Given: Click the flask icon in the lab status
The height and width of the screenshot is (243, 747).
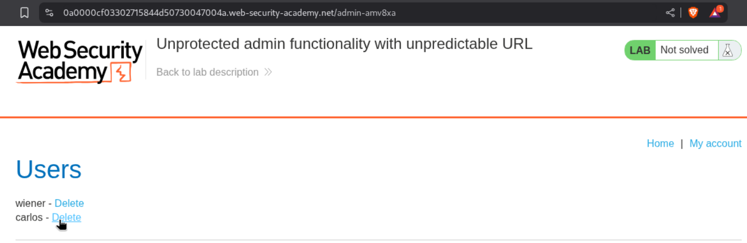Looking at the screenshot, I should coord(728,50).
